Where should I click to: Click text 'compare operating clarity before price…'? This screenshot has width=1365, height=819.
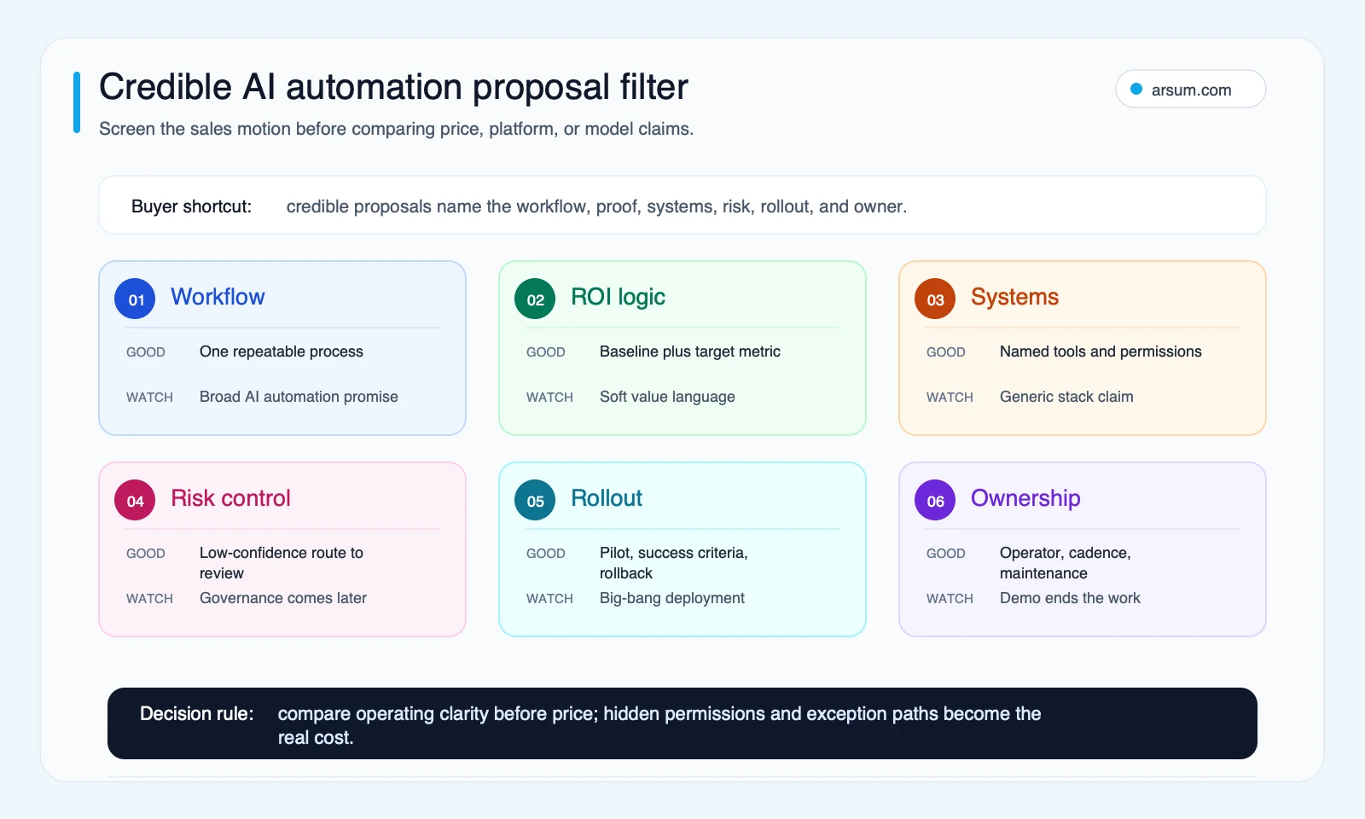(x=659, y=726)
